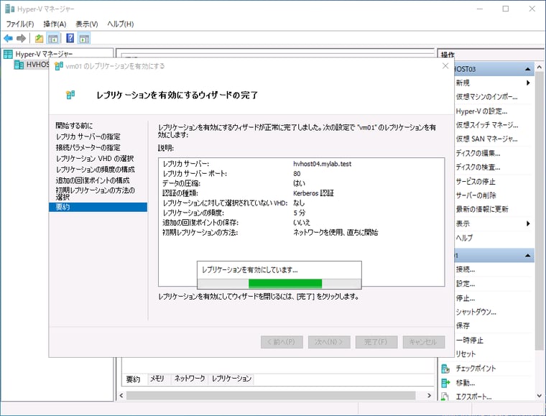Screen dimensions: 546x416
Task: Open Virtual SAN Manager action
Action: (x=486, y=139)
